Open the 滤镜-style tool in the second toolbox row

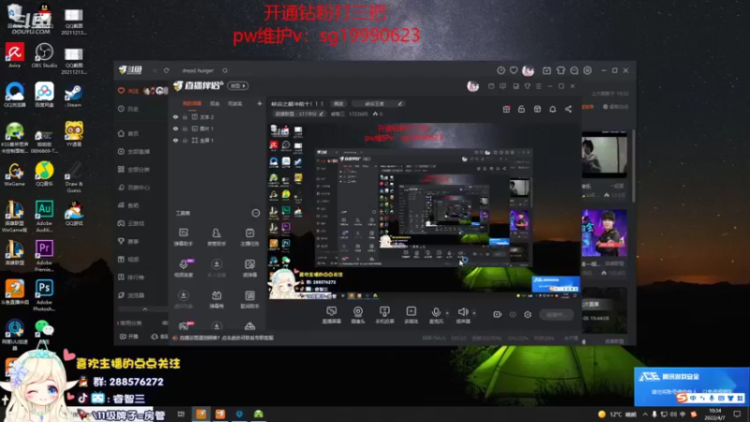(249, 268)
